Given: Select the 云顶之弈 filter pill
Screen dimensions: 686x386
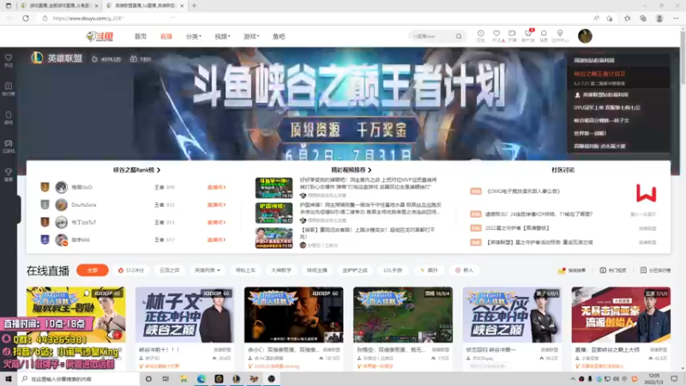Looking at the screenshot, I should click(x=169, y=270).
